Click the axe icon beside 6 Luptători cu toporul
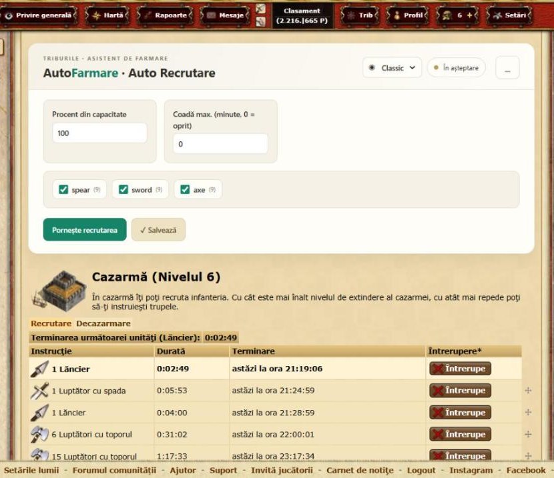 (39, 435)
